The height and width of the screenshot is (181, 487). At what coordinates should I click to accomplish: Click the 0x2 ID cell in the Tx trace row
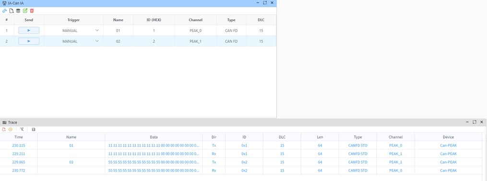(244, 162)
